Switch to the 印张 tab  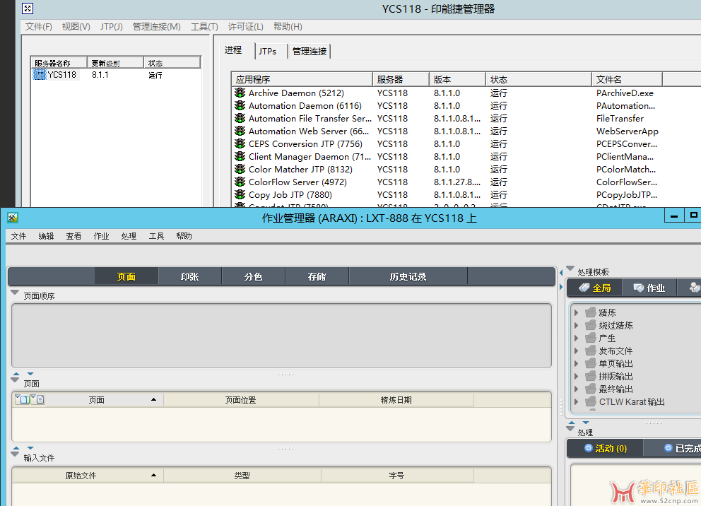(x=190, y=277)
